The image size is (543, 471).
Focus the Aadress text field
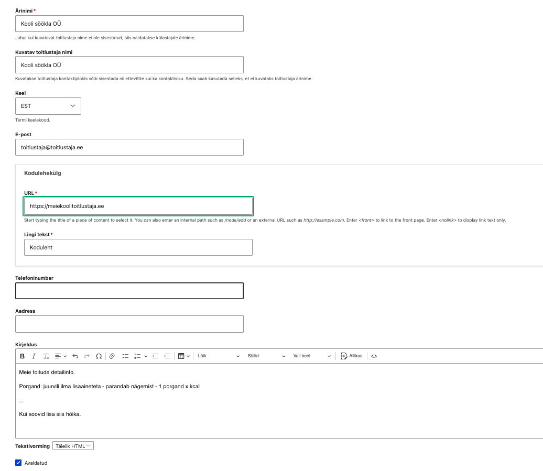[x=129, y=324]
